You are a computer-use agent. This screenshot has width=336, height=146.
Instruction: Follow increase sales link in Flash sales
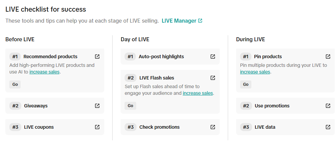198,93
